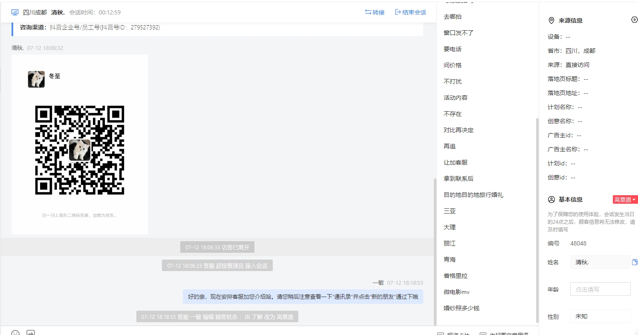The image size is (638, 335).
Task: Select quick reply 问价格
Action: [x=453, y=65]
